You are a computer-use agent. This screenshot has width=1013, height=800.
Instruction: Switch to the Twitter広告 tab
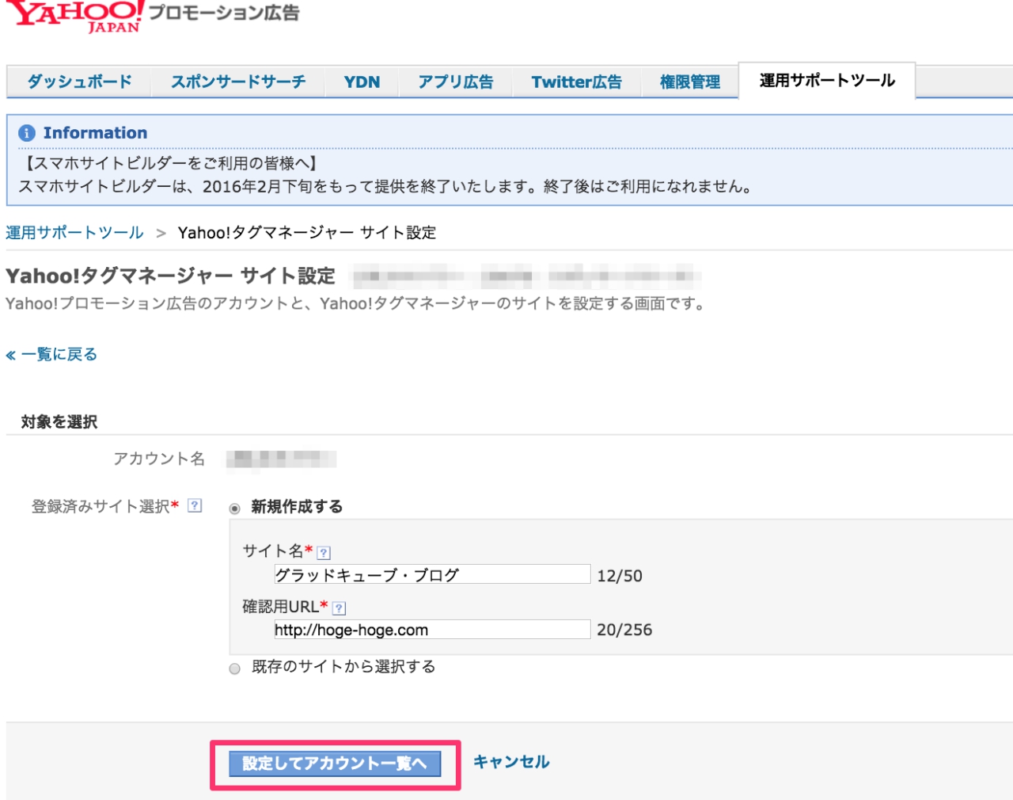576,82
